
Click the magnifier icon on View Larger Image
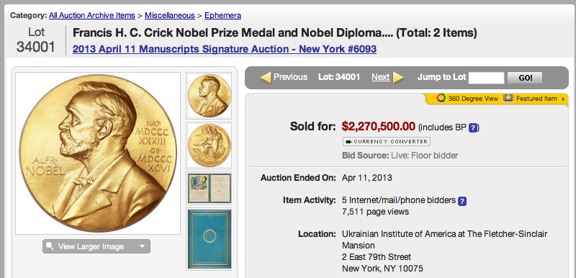(50, 246)
